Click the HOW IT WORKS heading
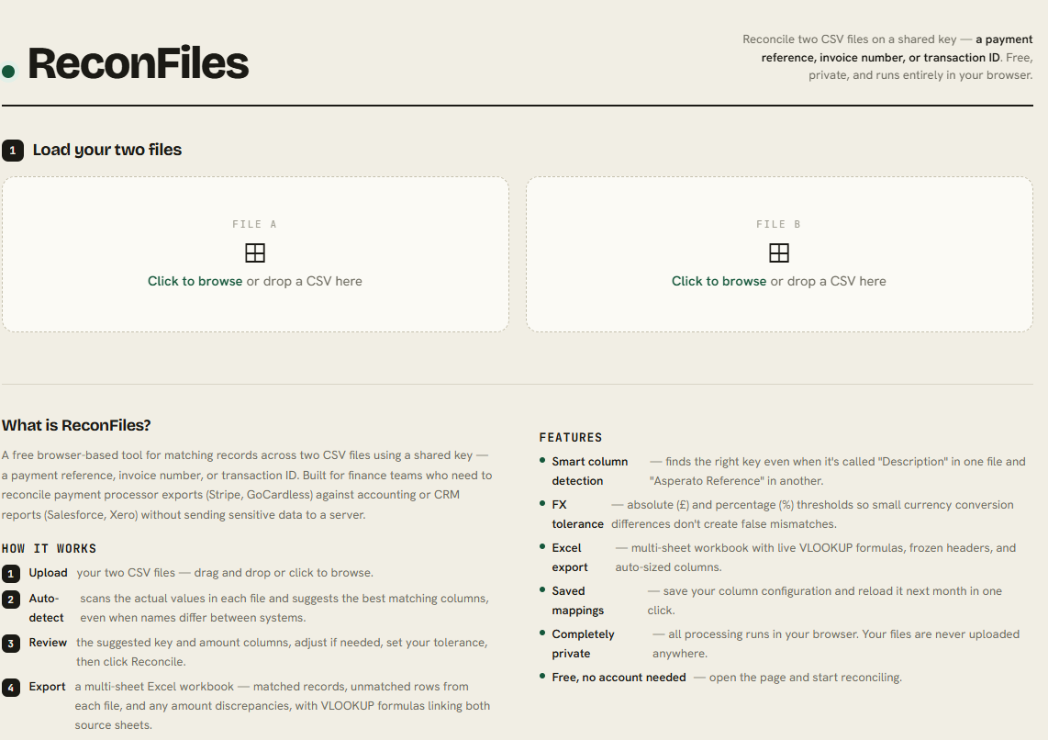The height and width of the screenshot is (740, 1048). (49, 549)
